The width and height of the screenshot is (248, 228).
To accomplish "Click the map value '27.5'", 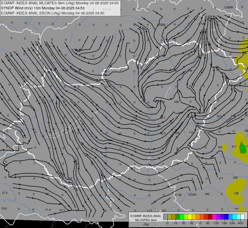I will click(x=5, y=193).
